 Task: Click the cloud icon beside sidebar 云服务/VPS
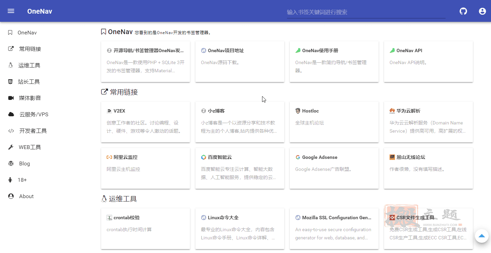[11, 114]
